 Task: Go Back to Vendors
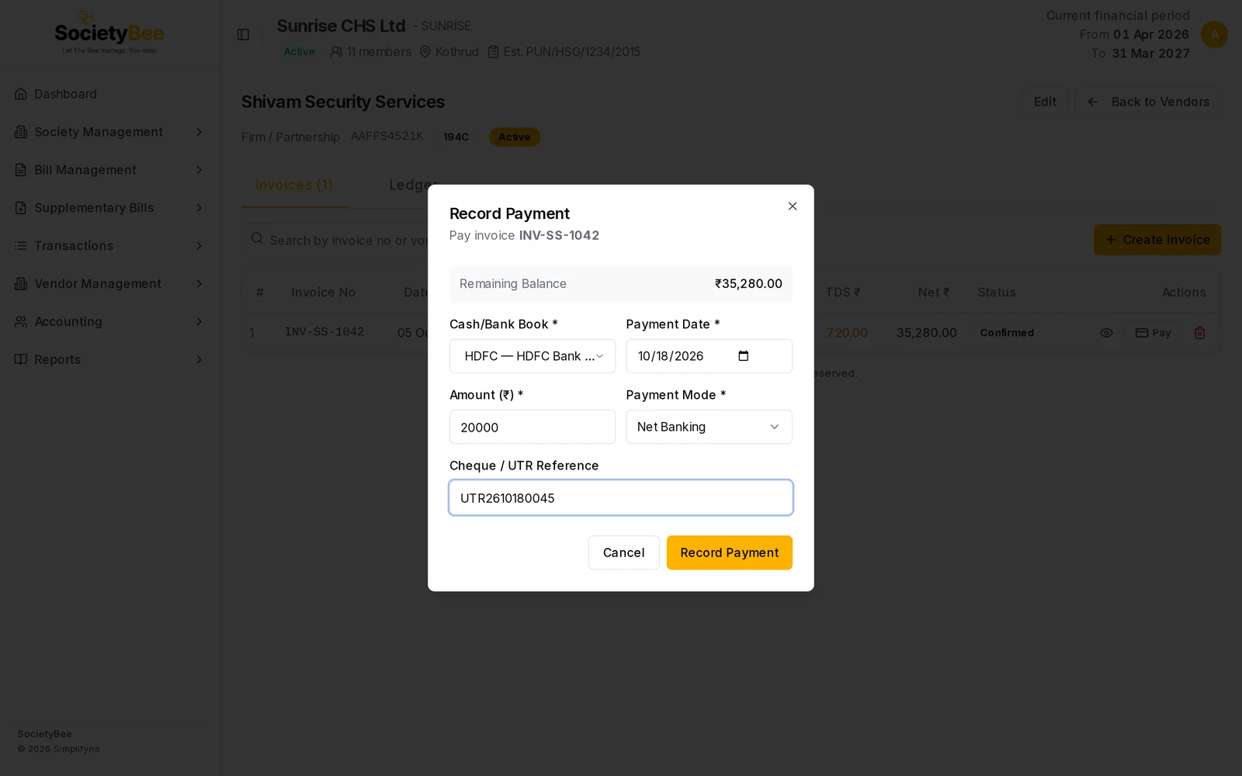[1148, 102]
